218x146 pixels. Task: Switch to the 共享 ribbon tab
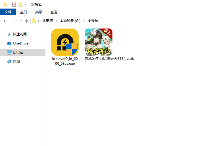pos(39,12)
